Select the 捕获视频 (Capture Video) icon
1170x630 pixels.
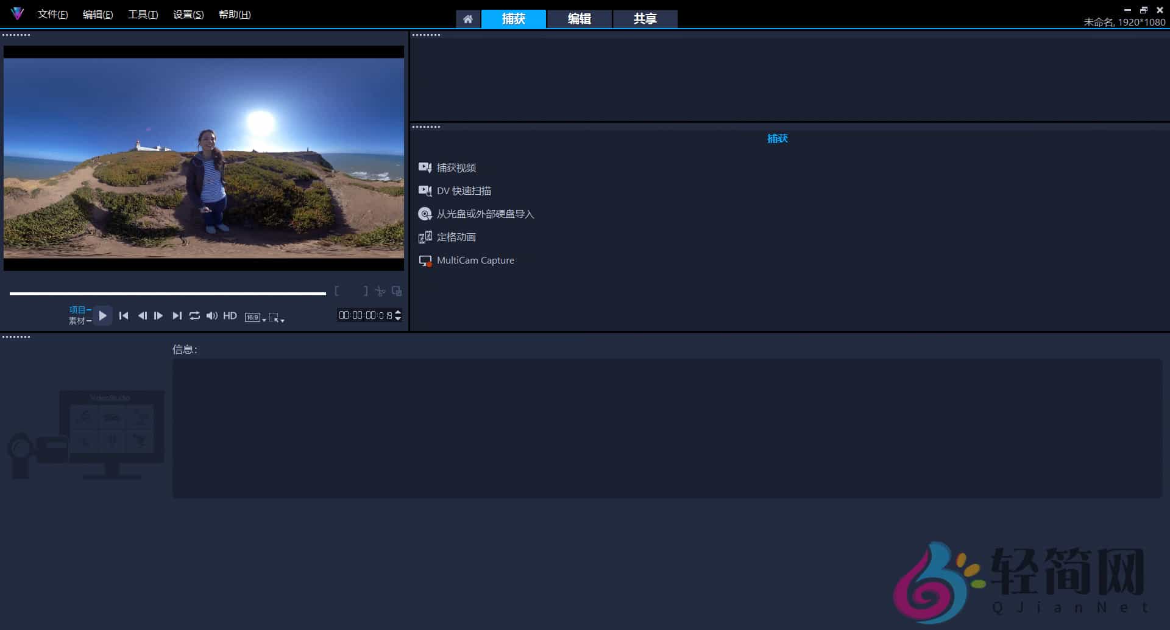425,168
